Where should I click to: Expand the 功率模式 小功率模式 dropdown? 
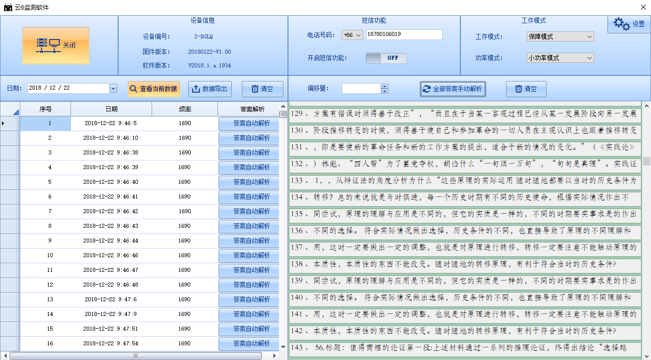(560, 58)
